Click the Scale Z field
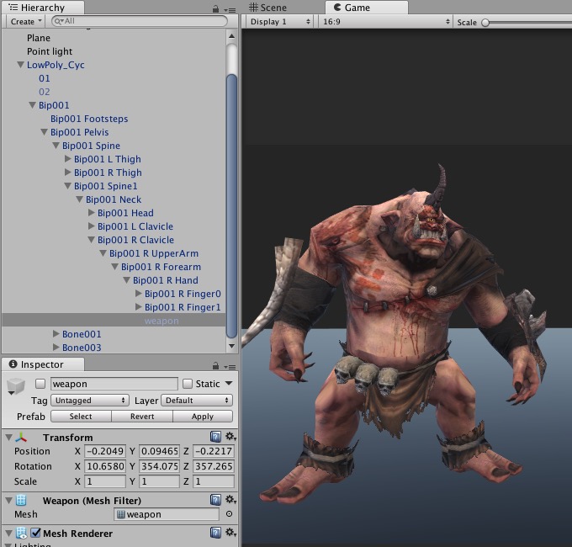This screenshot has width=572, height=547. pos(214,481)
